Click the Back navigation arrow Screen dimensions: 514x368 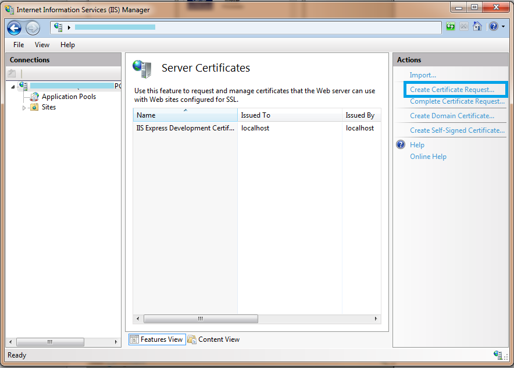14,27
